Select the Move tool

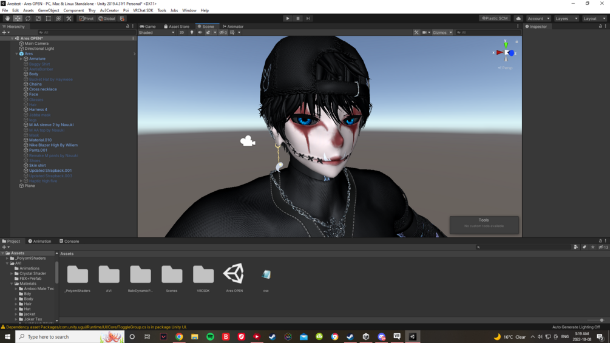(x=18, y=18)
